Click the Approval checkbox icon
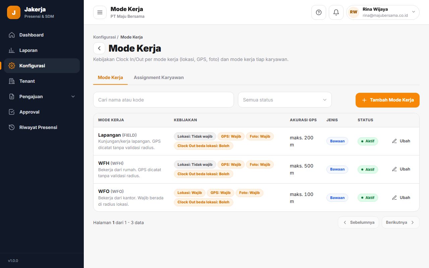The width and height of the screenshot is (429, 268). (12, 112)
